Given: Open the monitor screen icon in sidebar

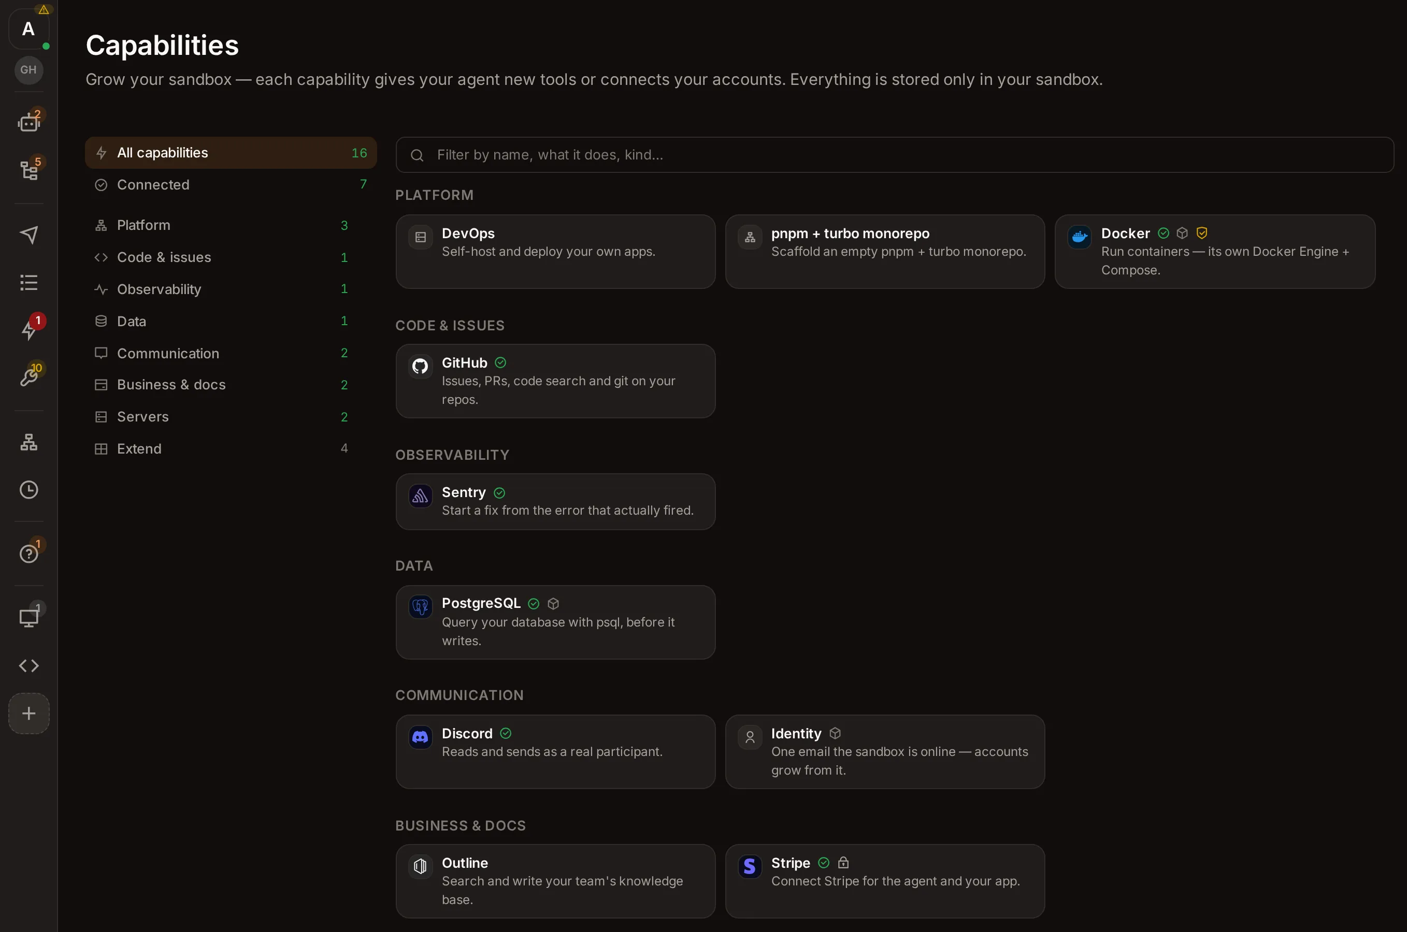Looking at the screenshot, I should [x=28, y=618].
